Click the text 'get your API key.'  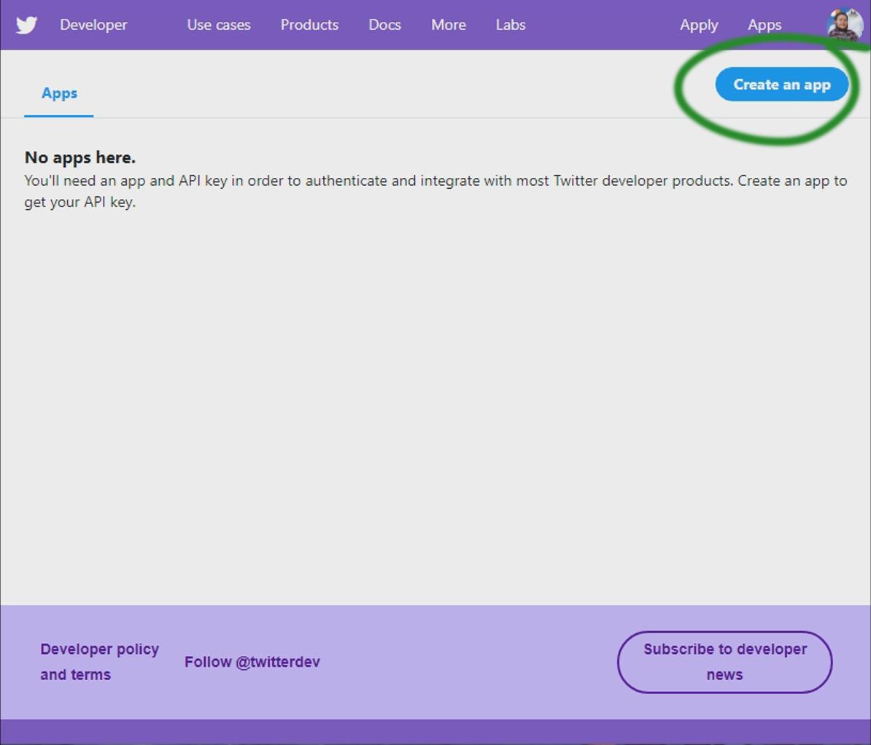pyautogui.click(x=80, y=202)
